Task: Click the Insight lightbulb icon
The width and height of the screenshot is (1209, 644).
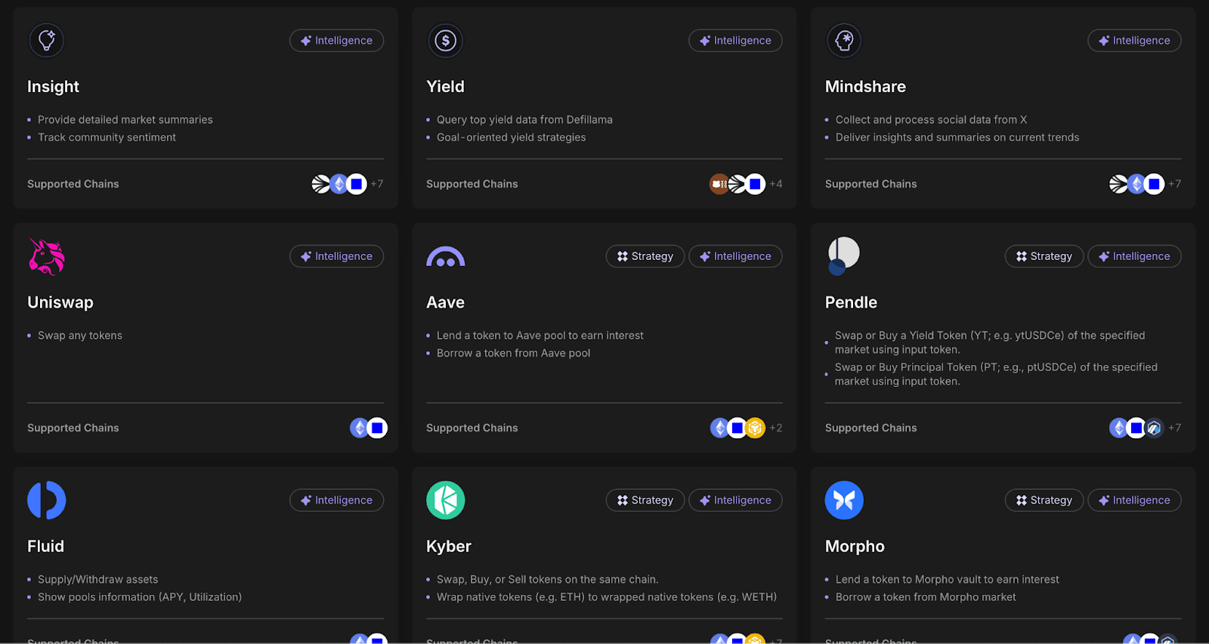Action: point(46,40)
